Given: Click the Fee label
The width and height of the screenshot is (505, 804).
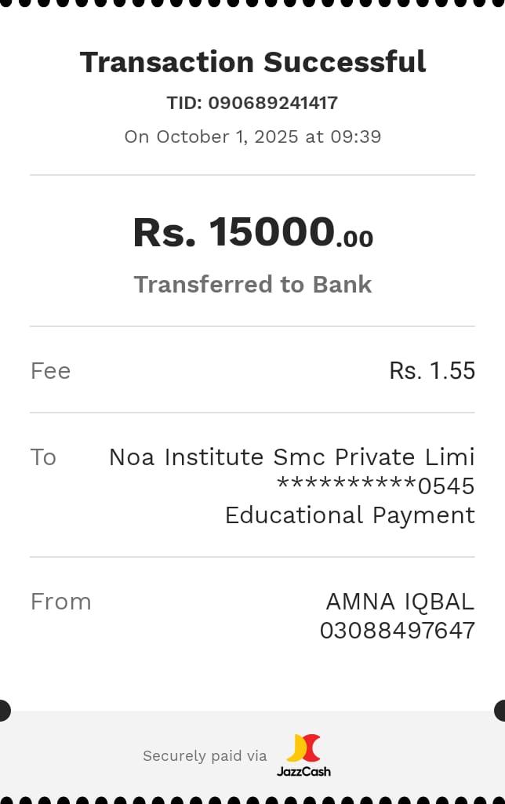Looking at the screenshot, I should 50,371.
